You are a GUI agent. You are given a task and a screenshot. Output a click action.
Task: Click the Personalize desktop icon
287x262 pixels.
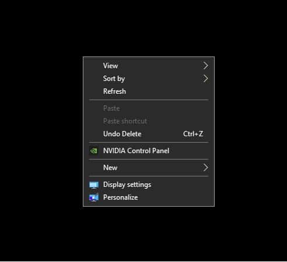[94, 197]
